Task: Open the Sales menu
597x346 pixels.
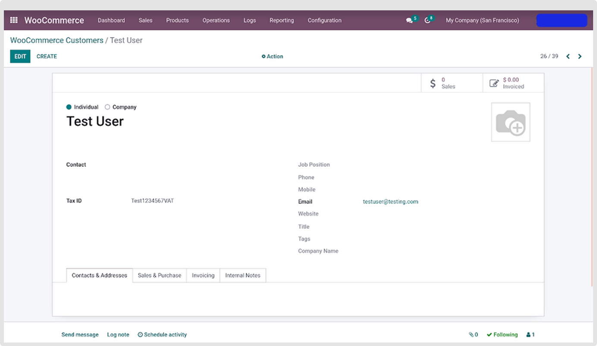Action: pyautogui.click(x=145, y=20)
